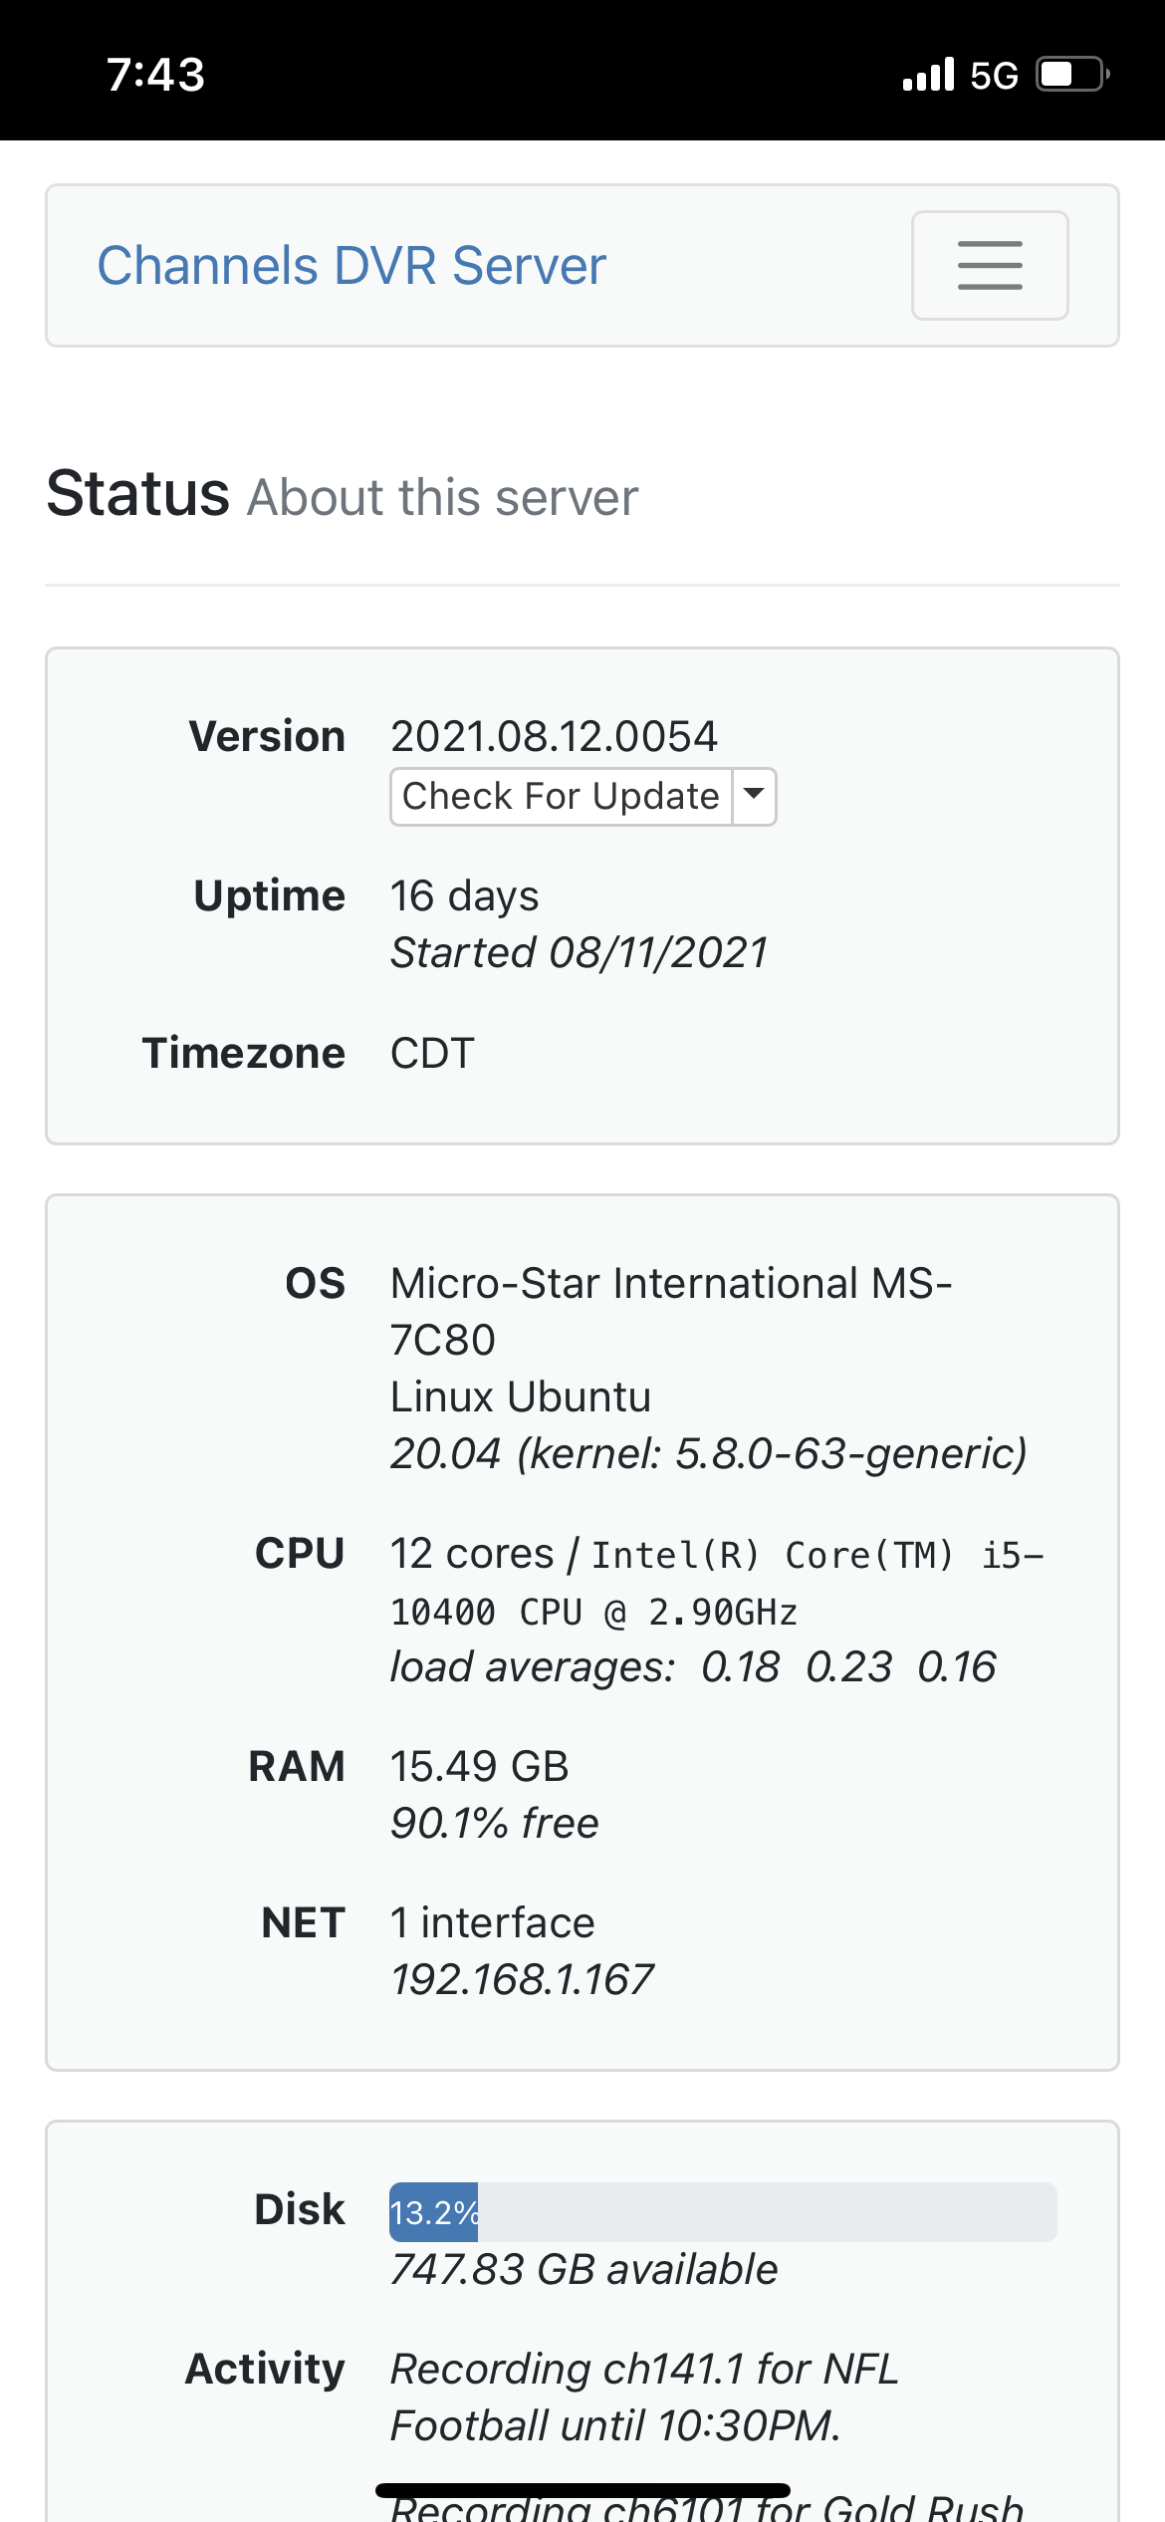Click the 15.49 GB RAM value

pos(479,1766)
